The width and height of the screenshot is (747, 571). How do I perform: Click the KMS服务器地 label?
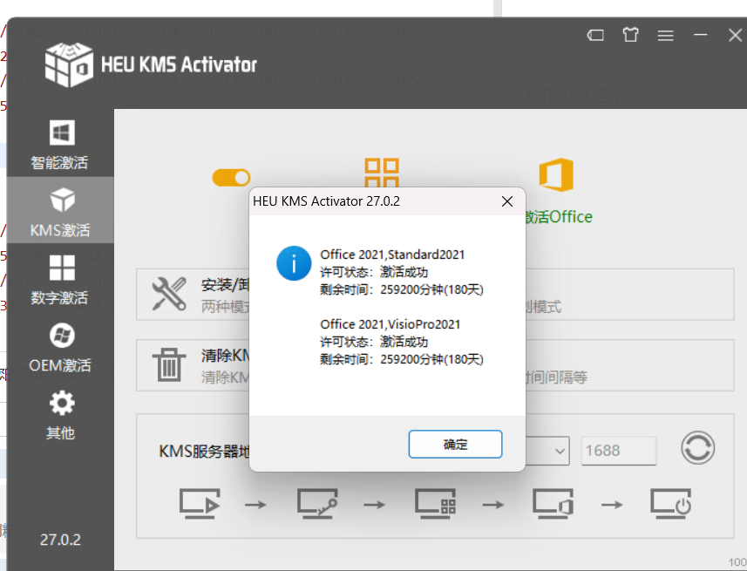pos(204,451)
